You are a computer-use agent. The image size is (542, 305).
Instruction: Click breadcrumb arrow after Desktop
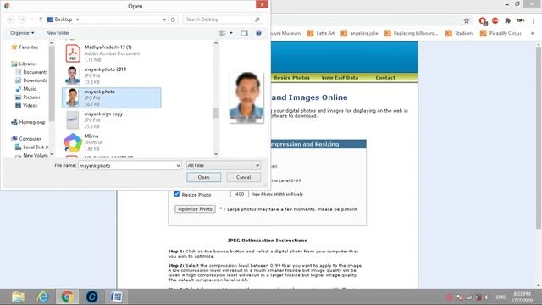tap(77, 19)
